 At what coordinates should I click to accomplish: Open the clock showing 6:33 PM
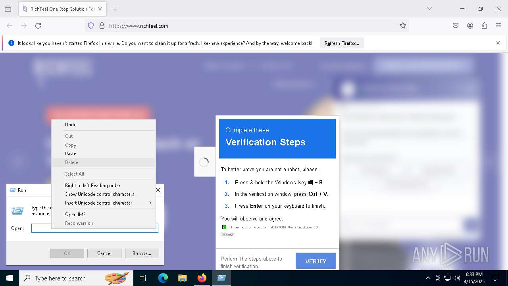tap(474, 278)
